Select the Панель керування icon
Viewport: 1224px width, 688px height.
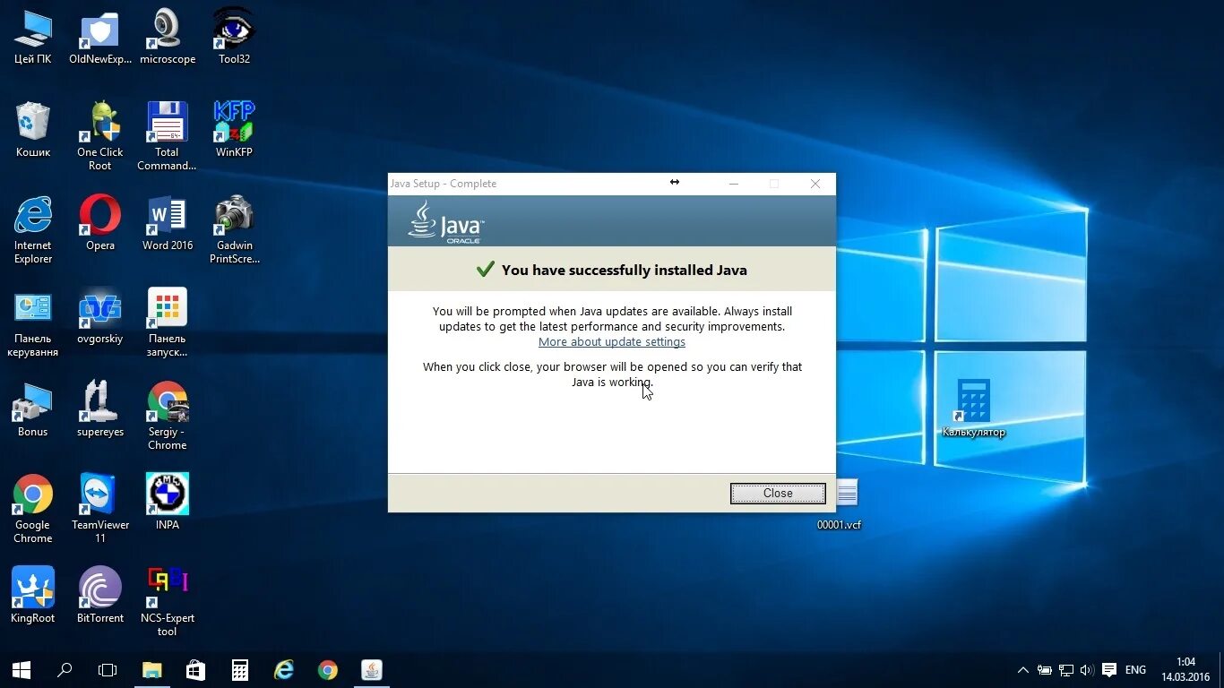coord(33,322)
